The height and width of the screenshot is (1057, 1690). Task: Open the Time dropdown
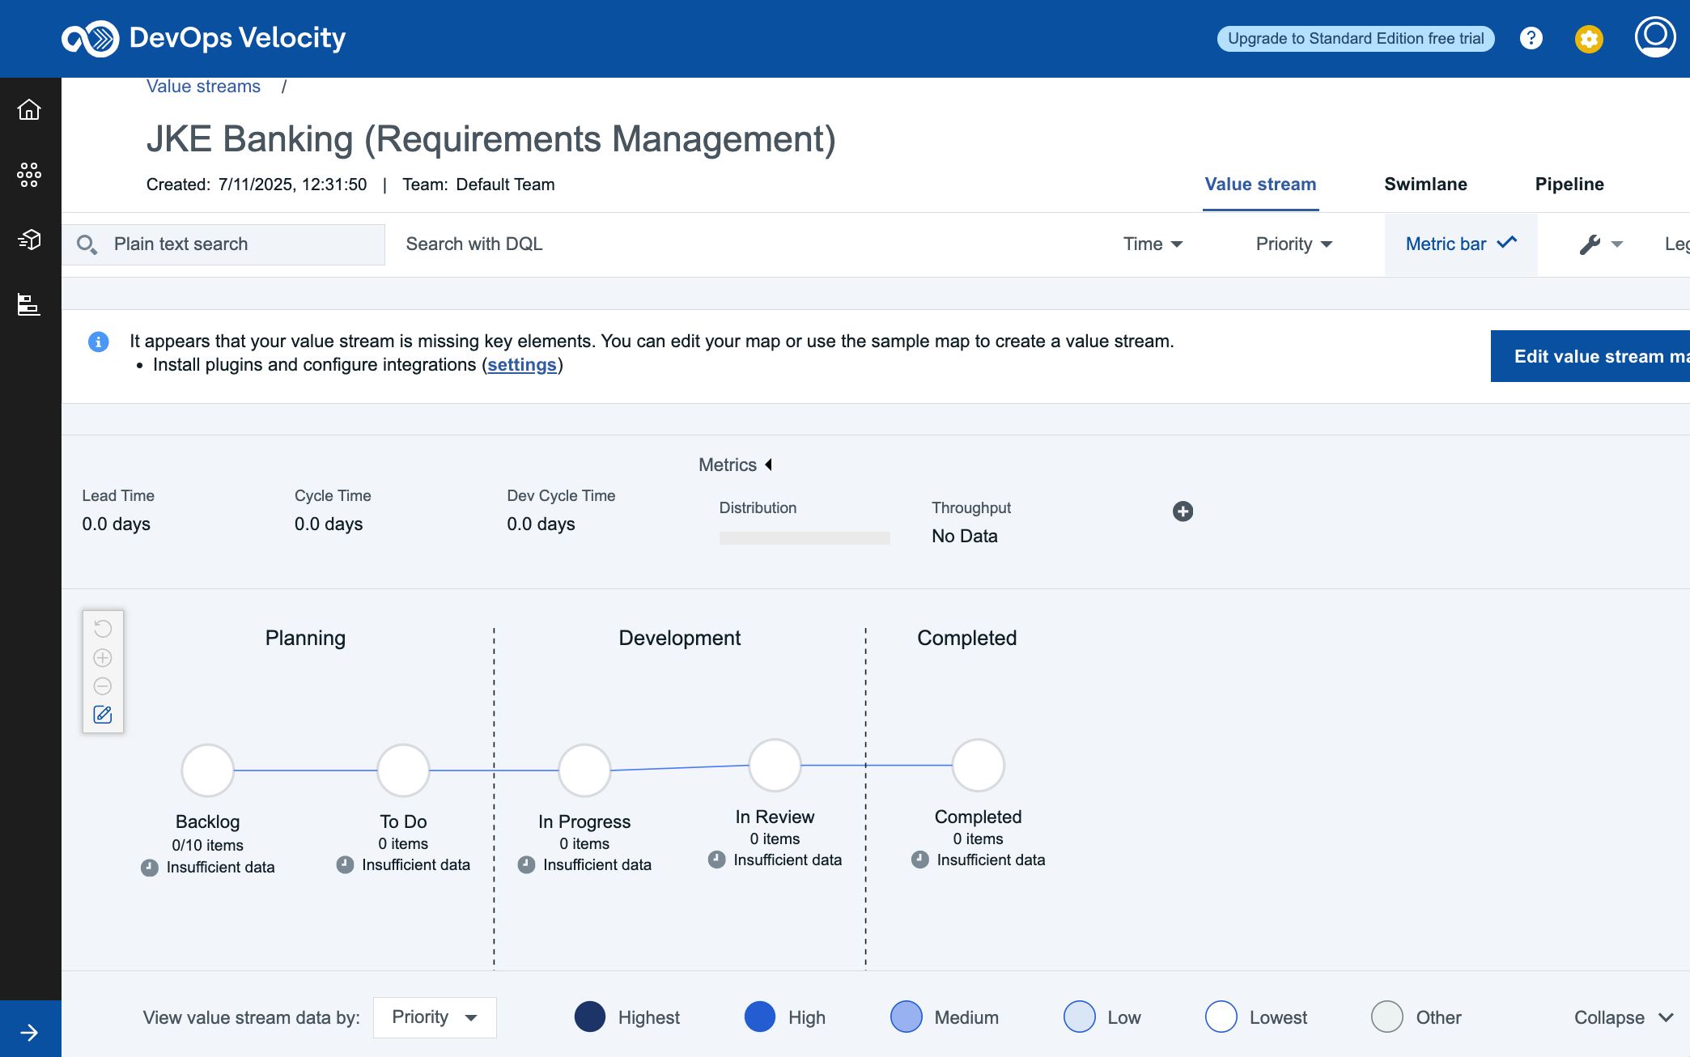(x=1153, y=244)
